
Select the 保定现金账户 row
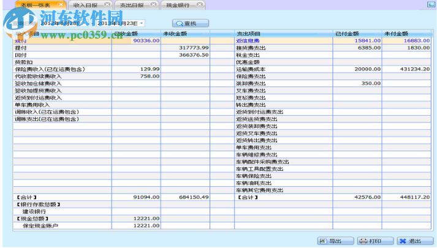coord(62,226)
